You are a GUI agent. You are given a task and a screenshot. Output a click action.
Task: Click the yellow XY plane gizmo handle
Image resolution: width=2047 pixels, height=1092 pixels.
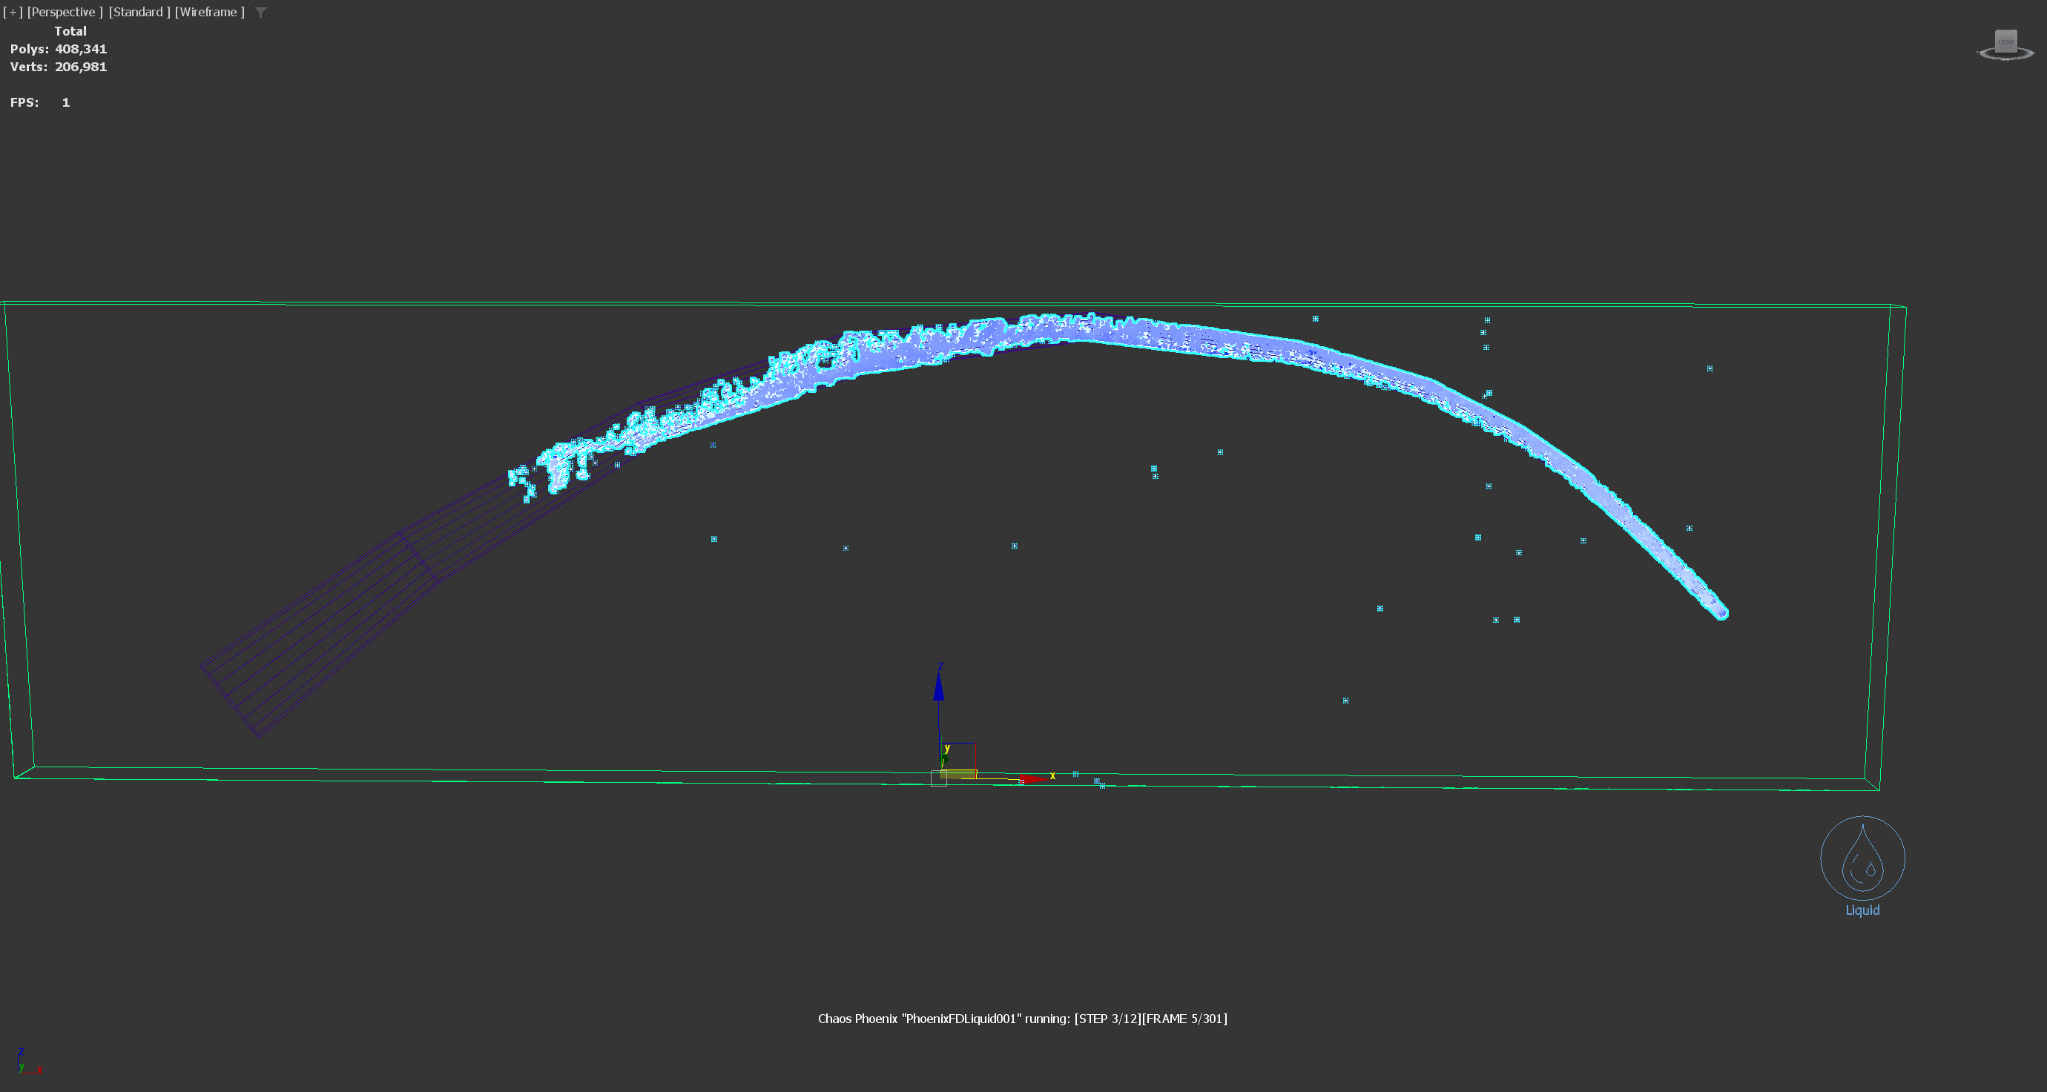(960, 774)
